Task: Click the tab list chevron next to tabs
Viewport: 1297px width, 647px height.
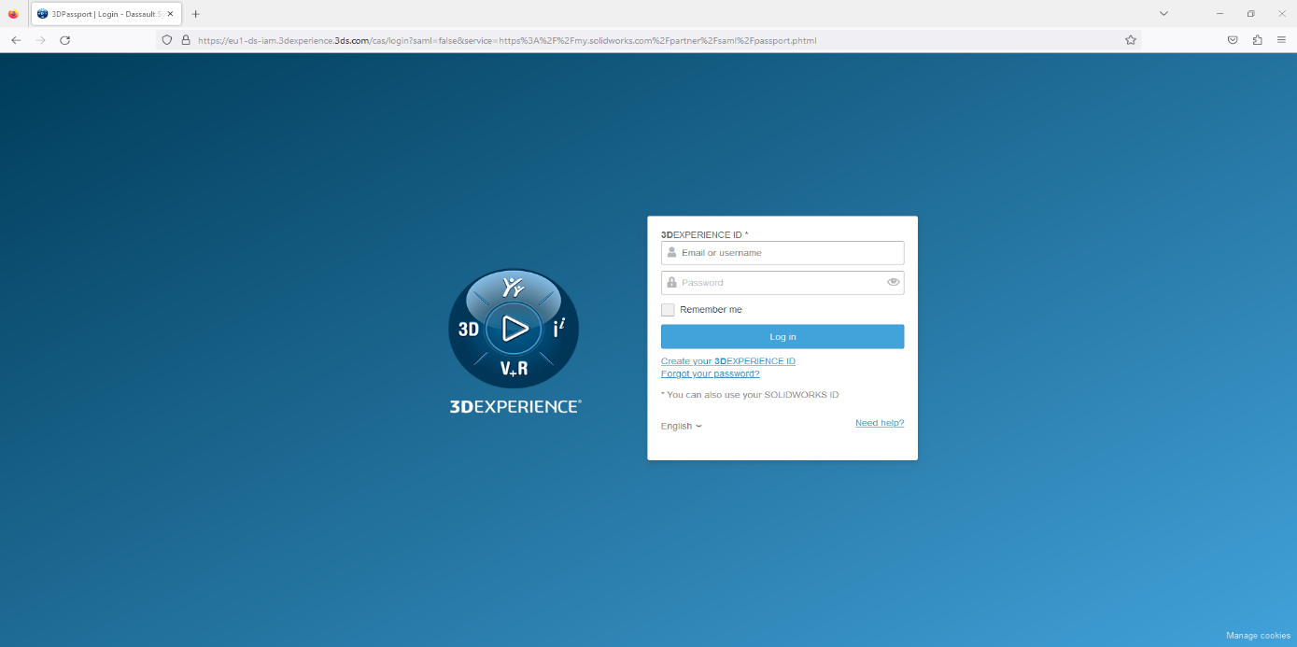Action: [x=1163, y=13]
